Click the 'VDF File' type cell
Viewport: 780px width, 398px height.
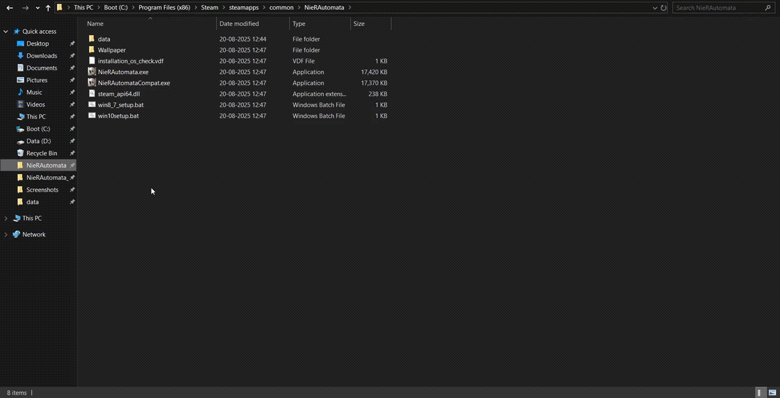pyautogui.click(x=304, y=61)
